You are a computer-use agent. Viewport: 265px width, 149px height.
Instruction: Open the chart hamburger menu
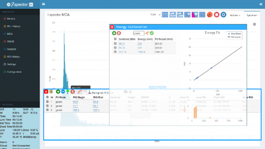(254, 24)
